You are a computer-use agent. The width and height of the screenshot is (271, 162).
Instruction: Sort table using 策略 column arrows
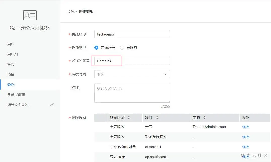(204, 117)
